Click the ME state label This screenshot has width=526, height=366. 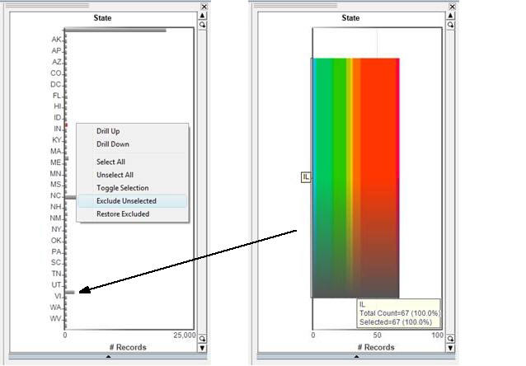click(56, 162)
